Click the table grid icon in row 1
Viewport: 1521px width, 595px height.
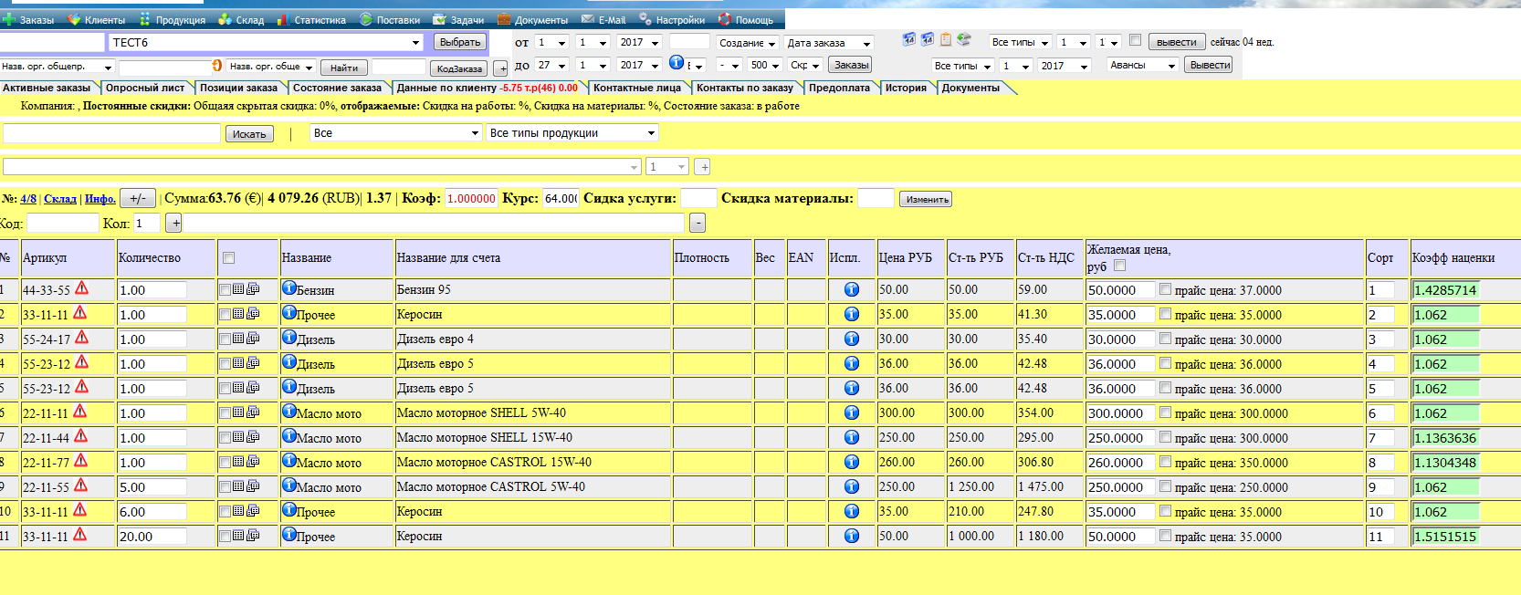click(238, 289)
